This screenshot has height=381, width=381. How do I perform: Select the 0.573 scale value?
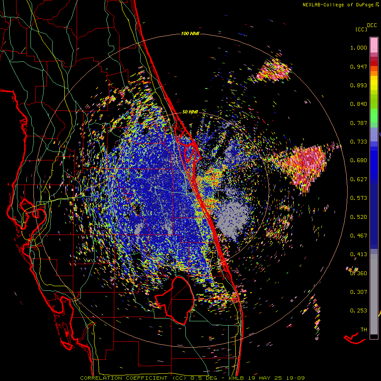tap(359, 198)
